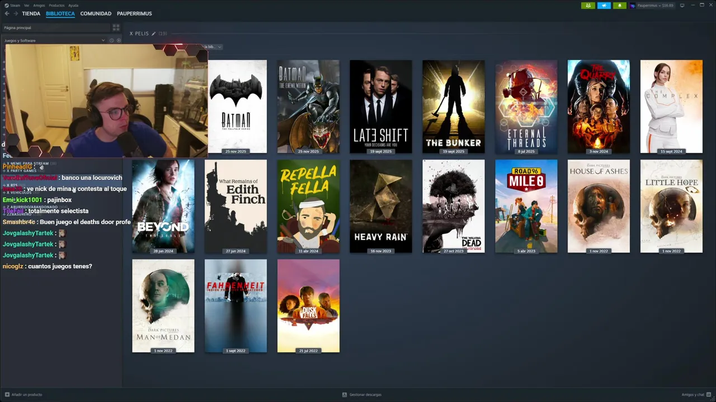Select the Repella Fella game cover
Screen dimensions: 716x402
click(x=308, y=207)
